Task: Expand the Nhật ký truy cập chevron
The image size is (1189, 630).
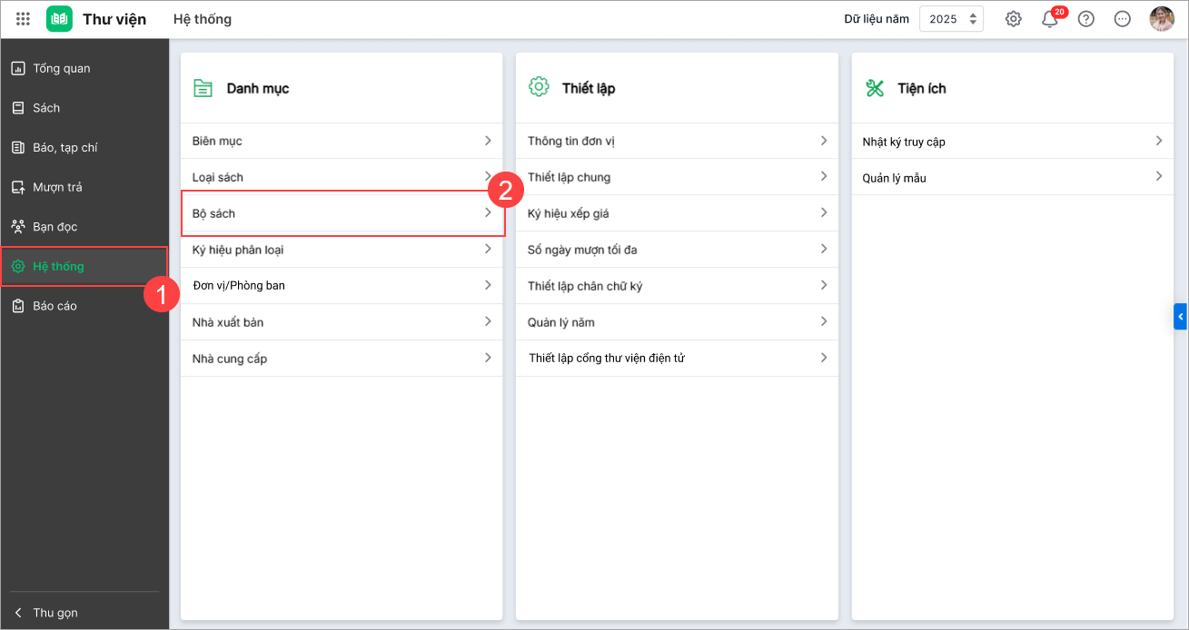Action: click(1158, 141)
